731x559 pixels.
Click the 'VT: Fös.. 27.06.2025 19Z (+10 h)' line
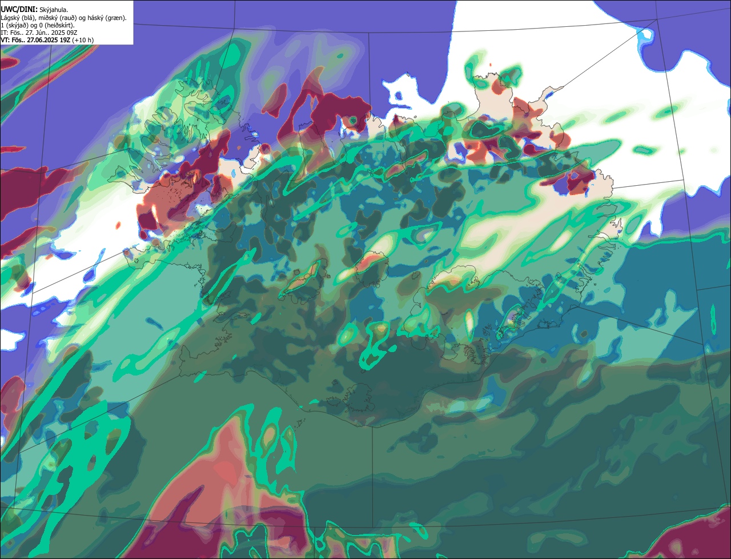(x=47, y=40)
